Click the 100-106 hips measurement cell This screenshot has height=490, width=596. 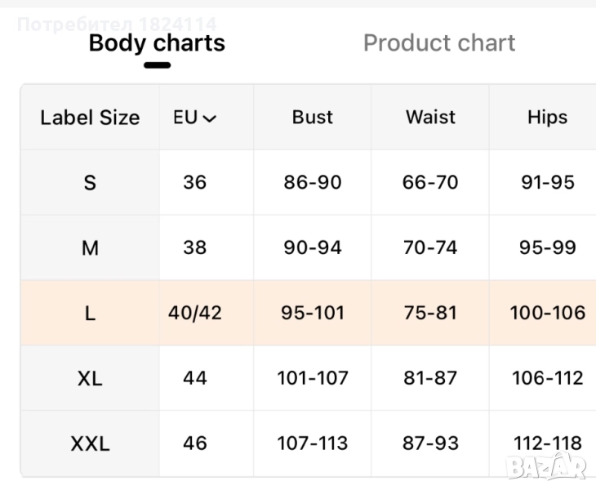coord(547,313)
